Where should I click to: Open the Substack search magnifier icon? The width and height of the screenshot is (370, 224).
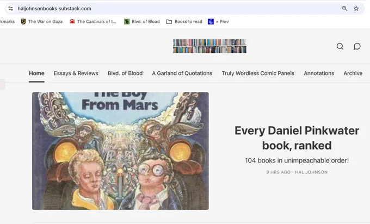click(340, 46)
